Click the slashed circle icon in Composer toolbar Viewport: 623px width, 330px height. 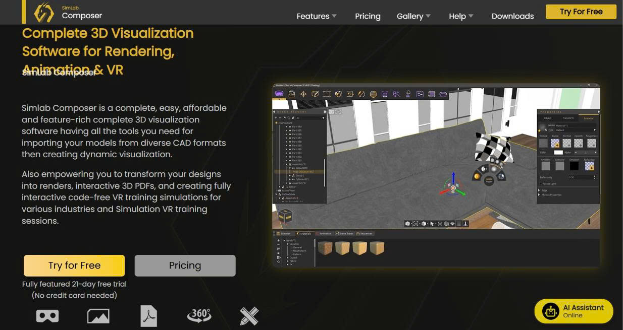coord(361,94)
